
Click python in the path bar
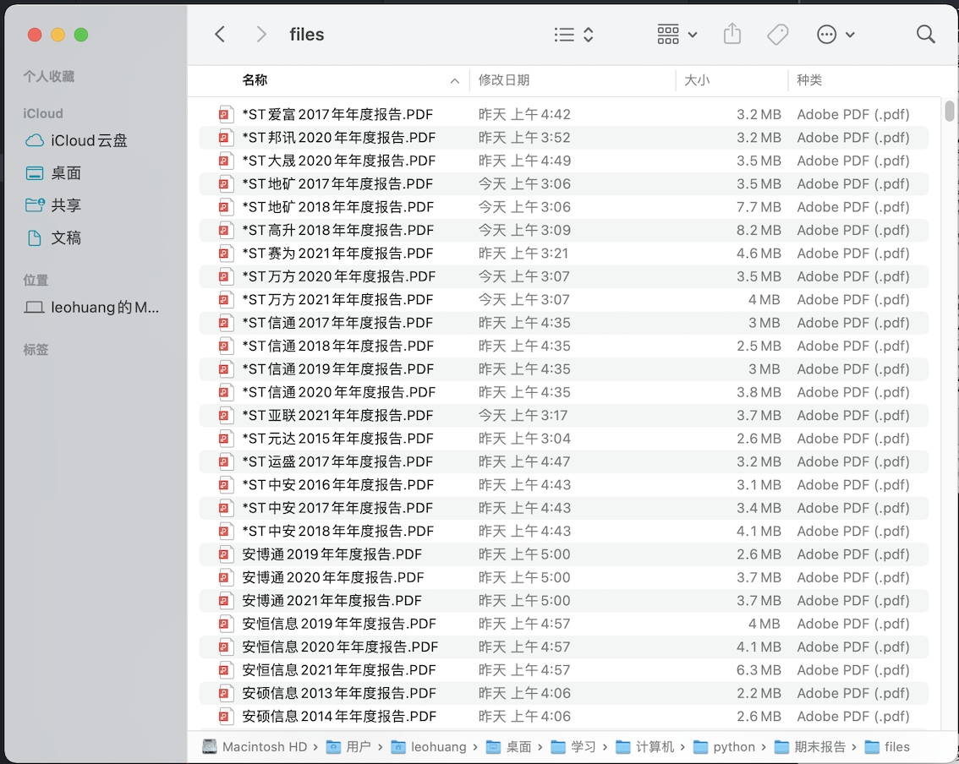724,747
